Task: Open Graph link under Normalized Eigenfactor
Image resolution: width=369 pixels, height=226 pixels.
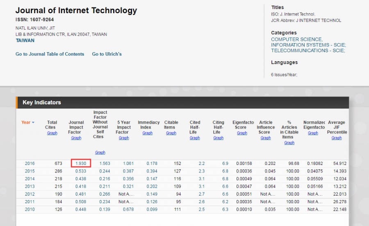Action: pyautogui.click(x=313, y=133)
